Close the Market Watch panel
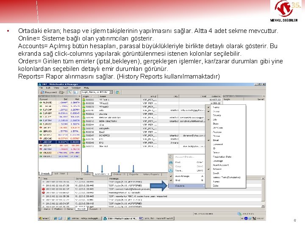 [x=79, y=96]
